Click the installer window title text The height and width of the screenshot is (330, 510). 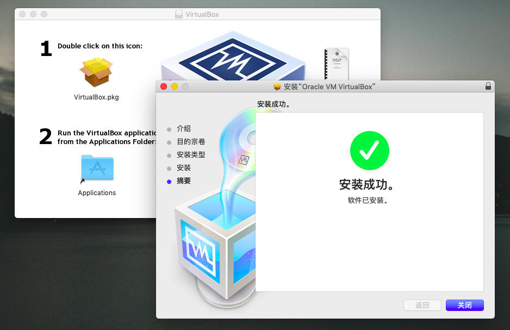(x=329, y=87)
